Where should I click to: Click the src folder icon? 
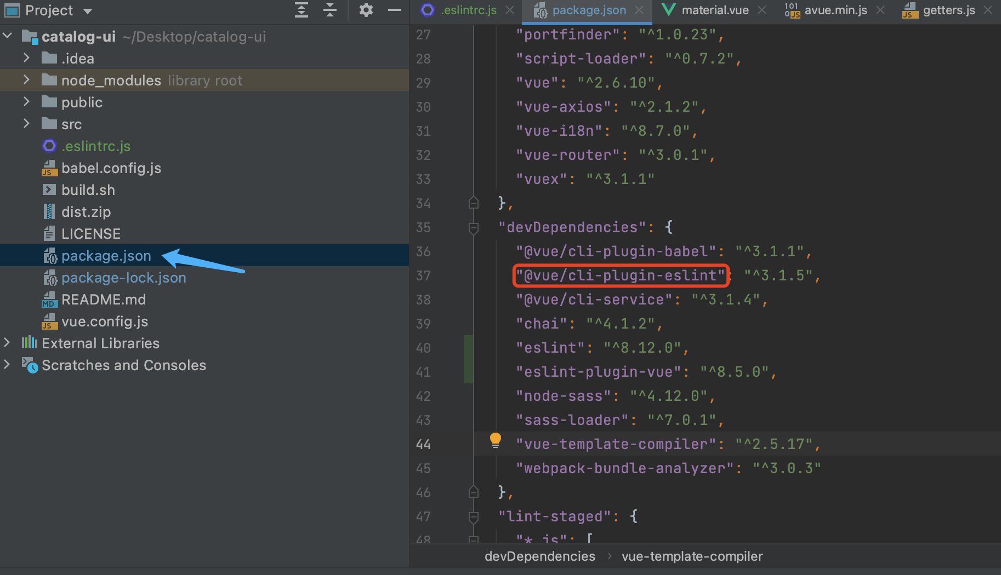pyautogui.click(x=49, y=124)
